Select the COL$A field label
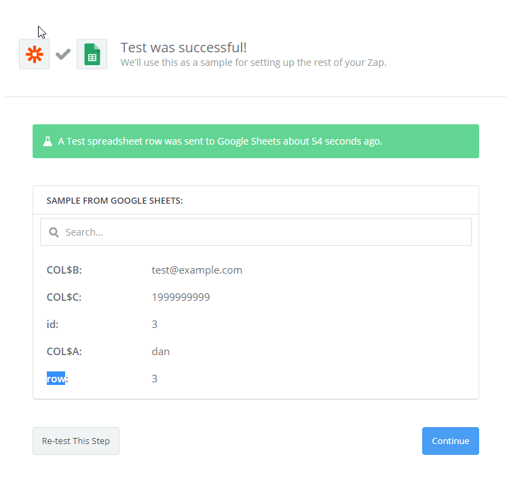 click(x=64, y=352)
